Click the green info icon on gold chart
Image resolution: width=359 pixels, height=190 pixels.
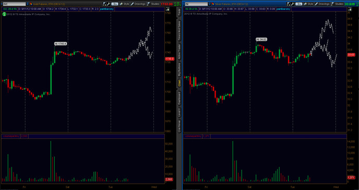(4, 14)
